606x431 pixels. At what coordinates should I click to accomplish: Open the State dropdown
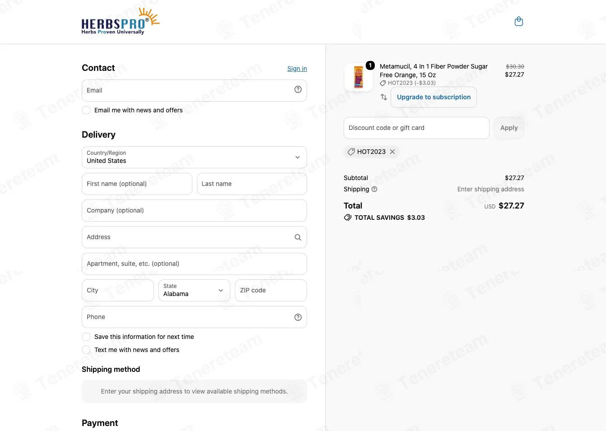tap(194, 290)
